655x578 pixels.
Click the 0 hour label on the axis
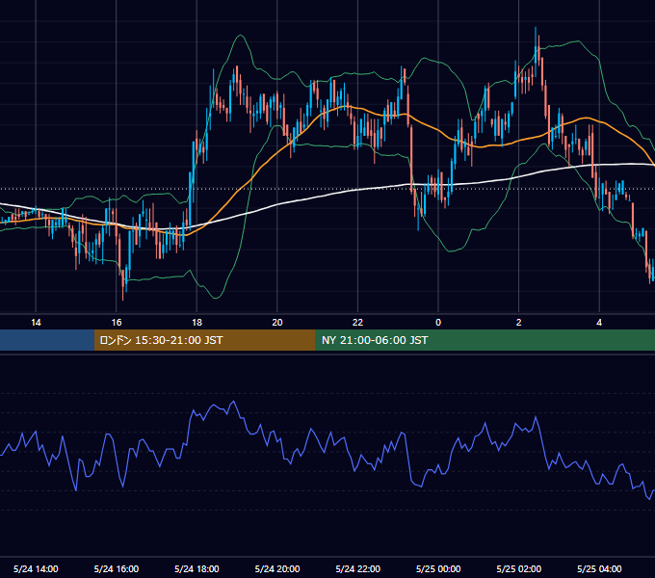(x=438, y=323)
